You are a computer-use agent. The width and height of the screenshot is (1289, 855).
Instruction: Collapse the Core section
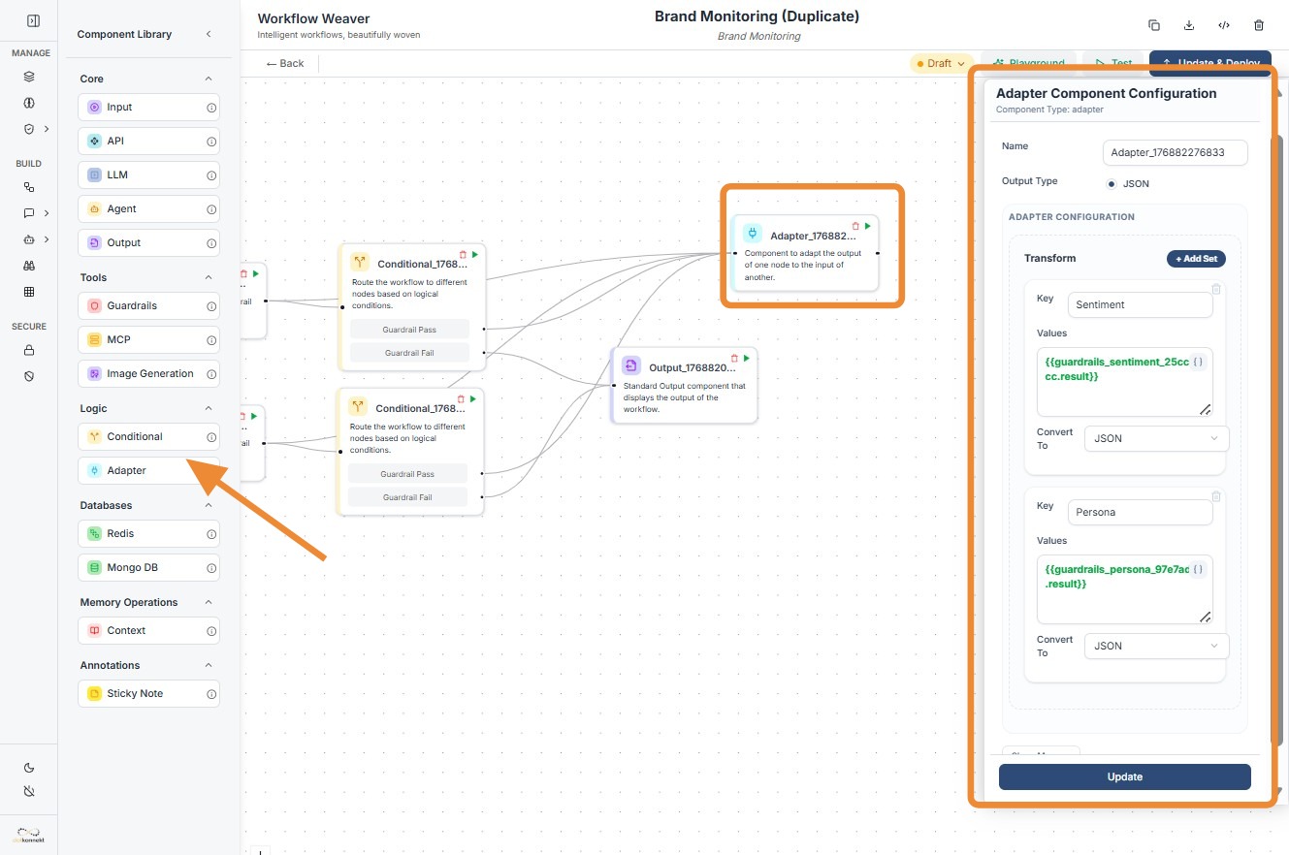pos(208,79)
